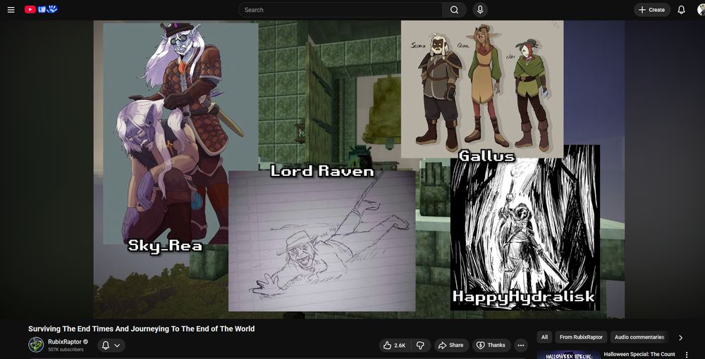
Task: Click the video title text
Action: coord(141,329)
